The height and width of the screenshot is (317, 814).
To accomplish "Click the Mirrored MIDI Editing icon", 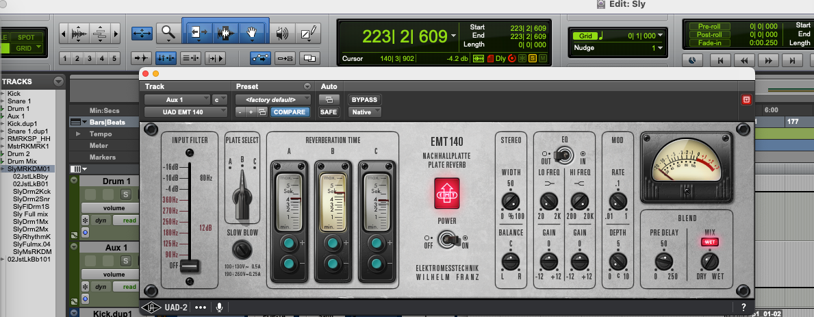I will [x=285, y=58].
